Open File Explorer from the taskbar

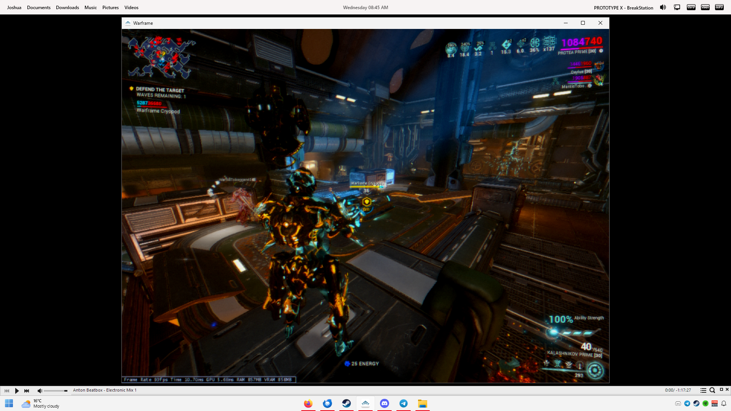[423, 403]
